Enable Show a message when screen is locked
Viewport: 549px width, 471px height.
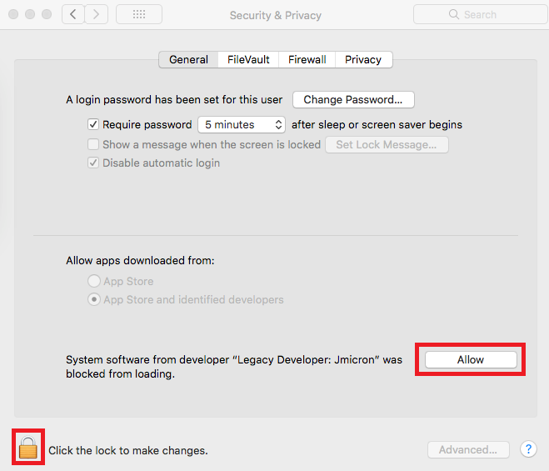pyautogui.click(x=93, y=144)
